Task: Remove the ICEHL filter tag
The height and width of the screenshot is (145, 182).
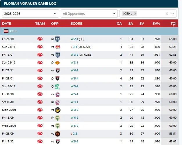Action: (135, 14)
